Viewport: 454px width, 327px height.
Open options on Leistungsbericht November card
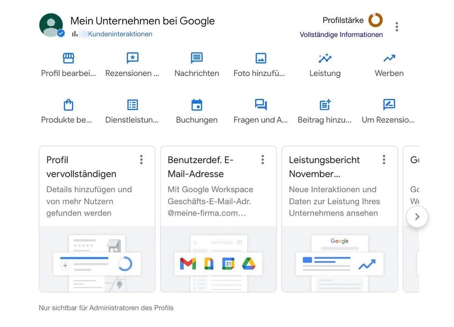point(384,160)
